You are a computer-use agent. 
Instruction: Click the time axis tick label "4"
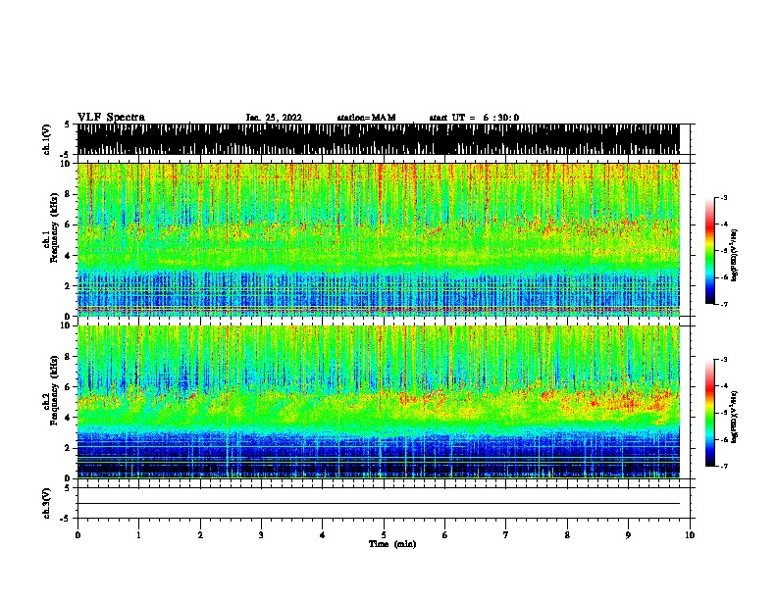323,535
